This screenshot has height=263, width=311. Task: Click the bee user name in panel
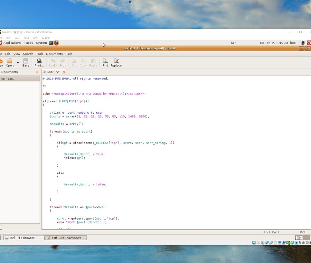293,43
